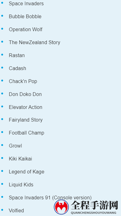Select Kiki Kaikai from the list

20,159
